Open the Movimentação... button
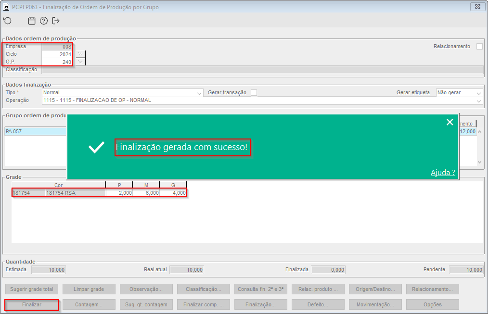Screen dimensions: 489x315 coord(375,304)
